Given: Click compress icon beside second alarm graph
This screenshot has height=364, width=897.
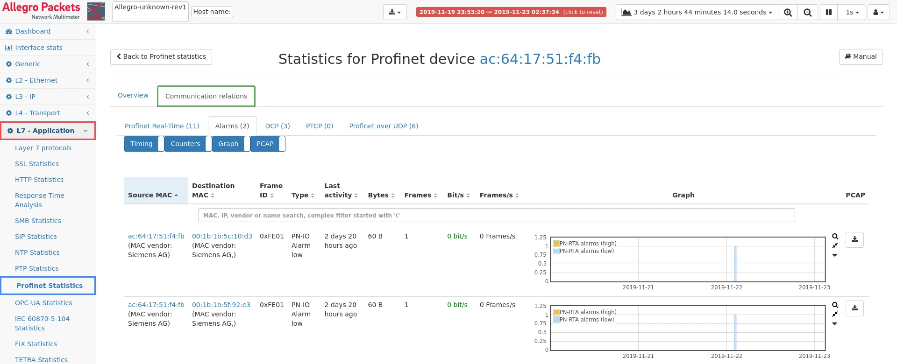Looking at the screenshot, I should point(835,314).
